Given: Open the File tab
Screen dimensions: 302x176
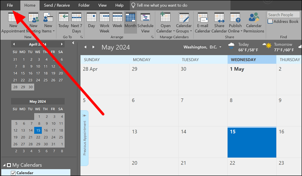Looking at the screenshot, I should click(10, 5).
